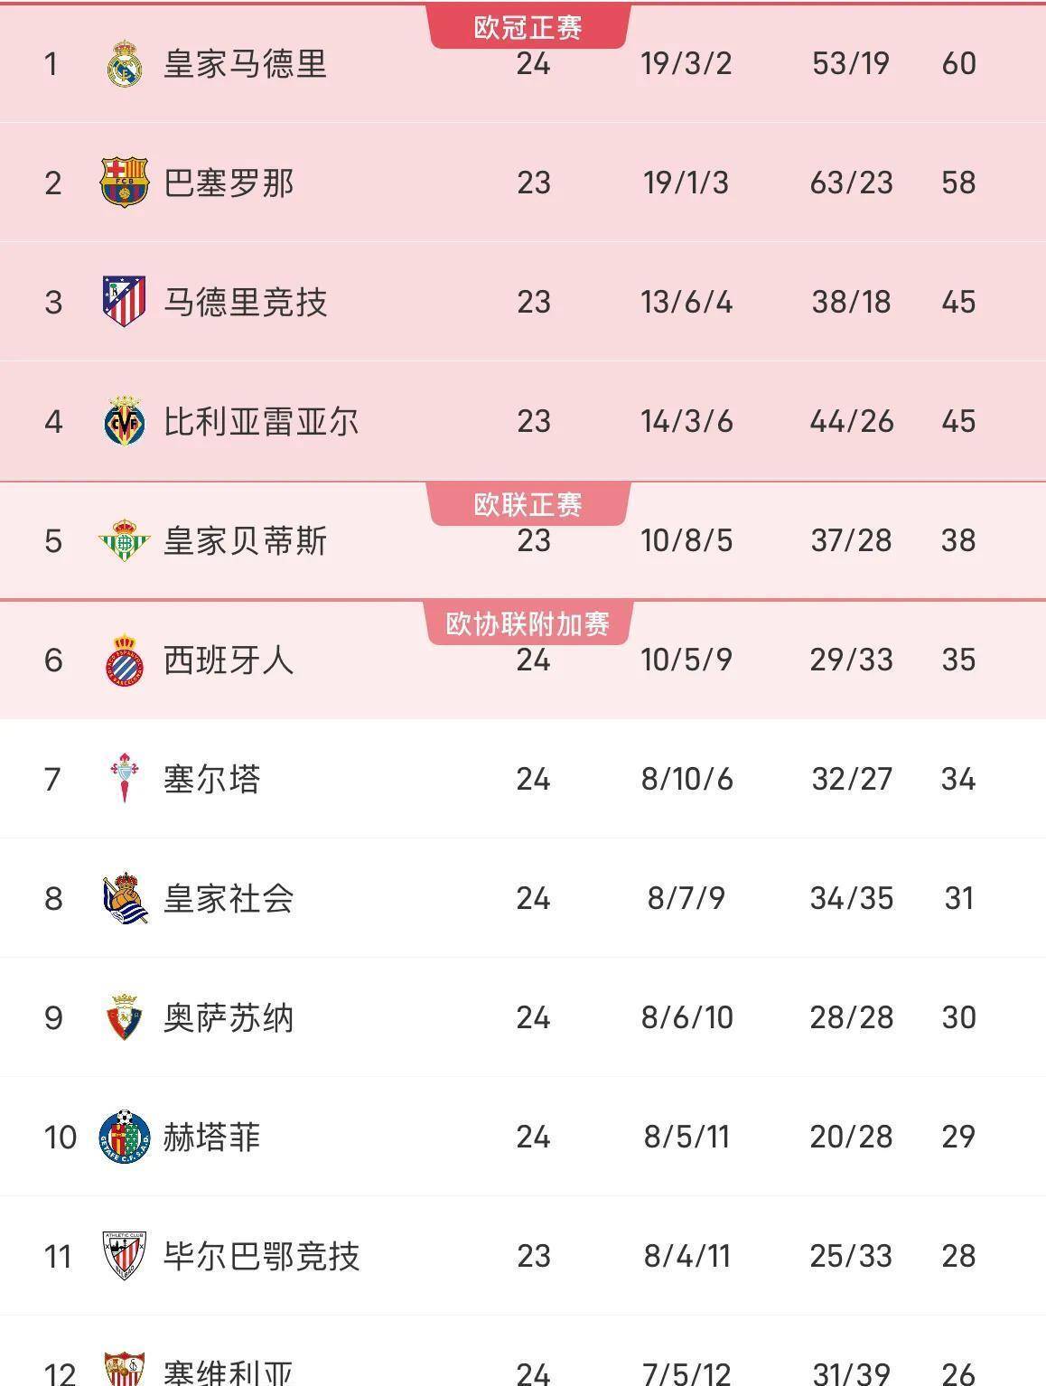The image size is (1046, 1386).
Task: Click the FC Barcelona club crest
Action: (124, 183)
